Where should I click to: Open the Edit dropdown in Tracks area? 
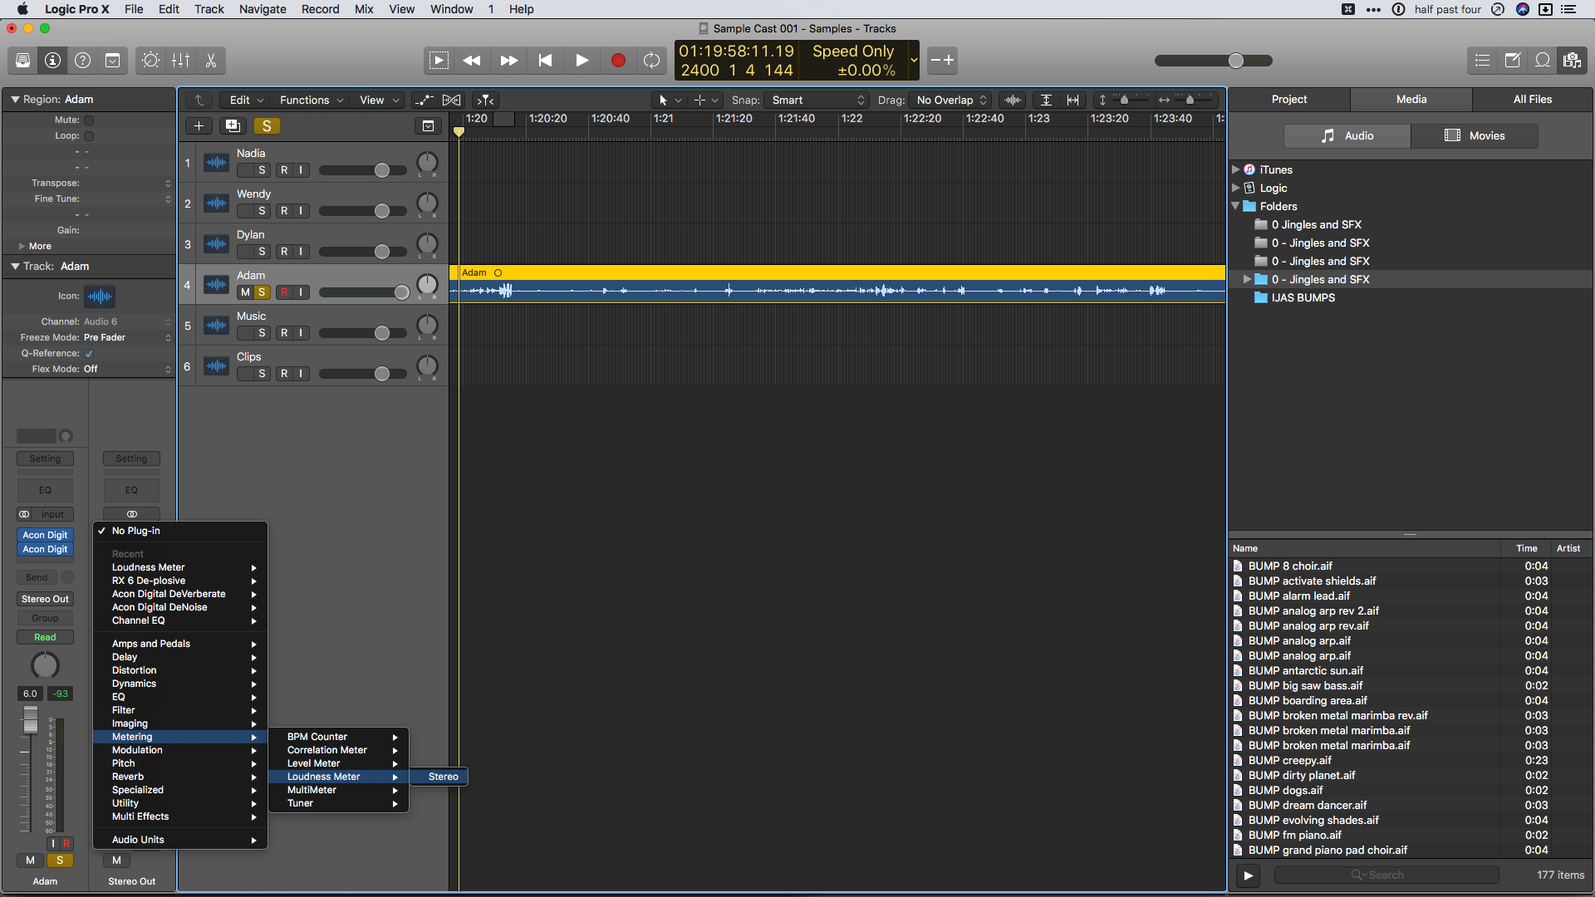click(x=246, y=100)
